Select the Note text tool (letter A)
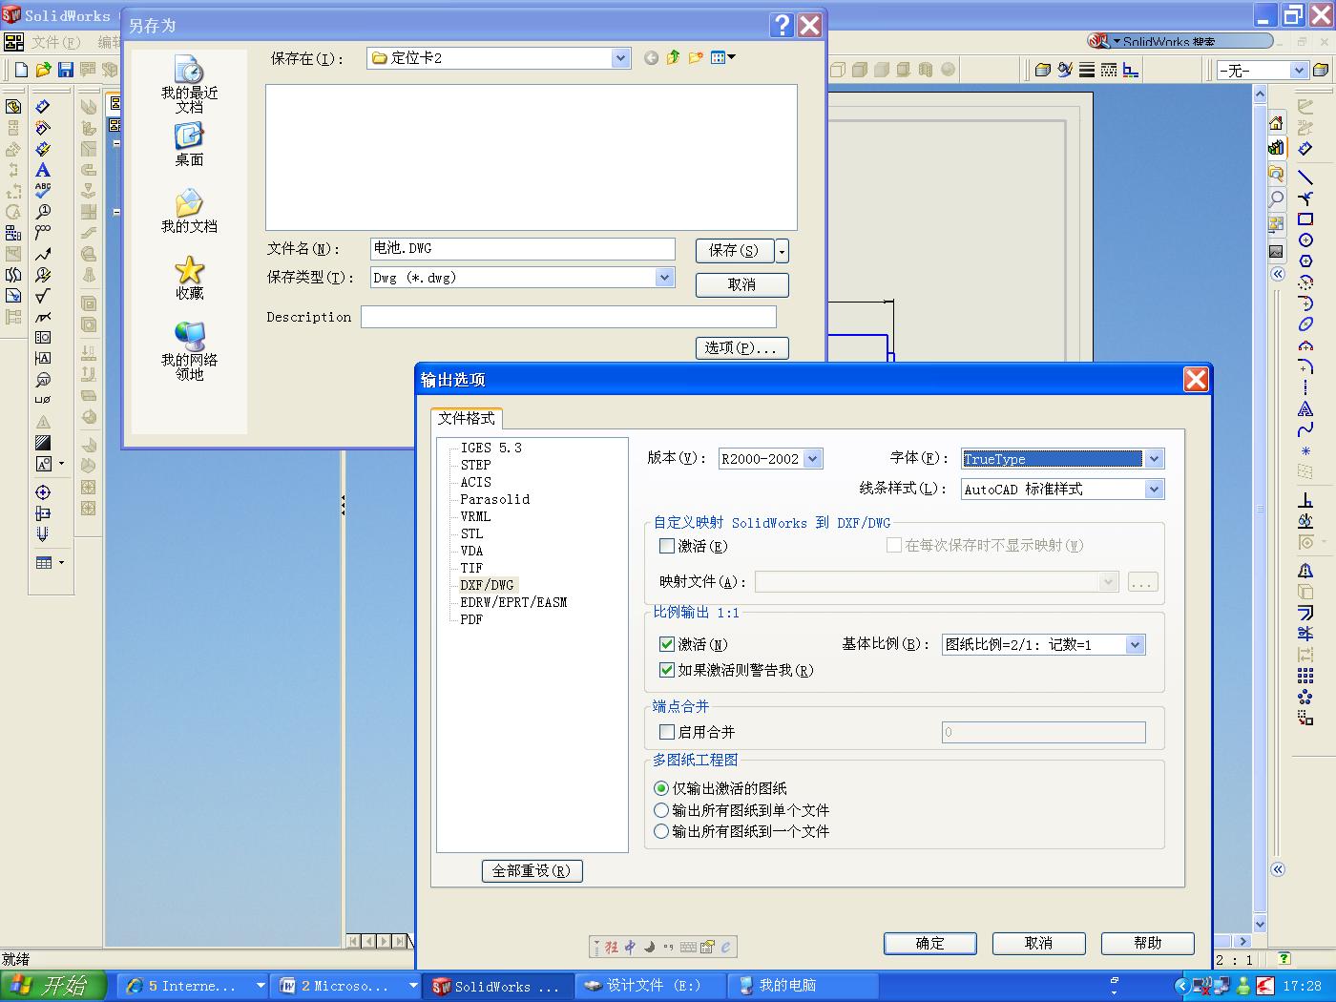This screenshot has width=1336, height=1002. point(43,170)
